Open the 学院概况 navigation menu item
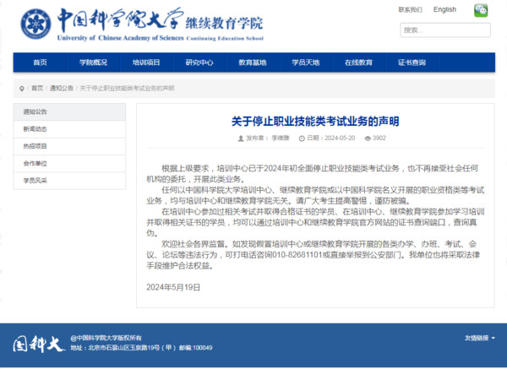 93,62
